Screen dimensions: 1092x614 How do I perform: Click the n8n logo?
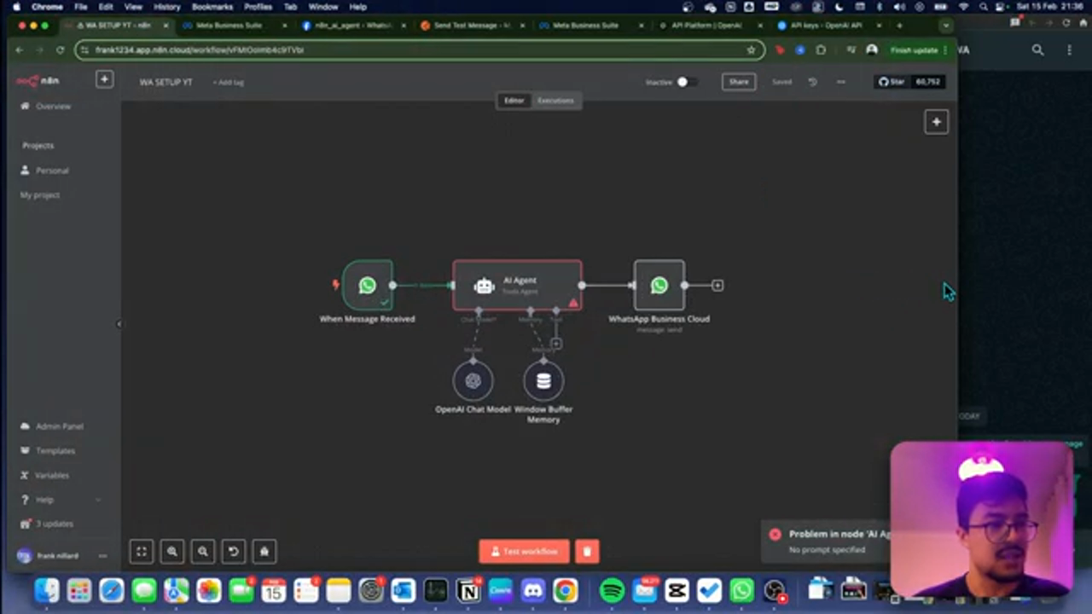click(x=38, y=81)
